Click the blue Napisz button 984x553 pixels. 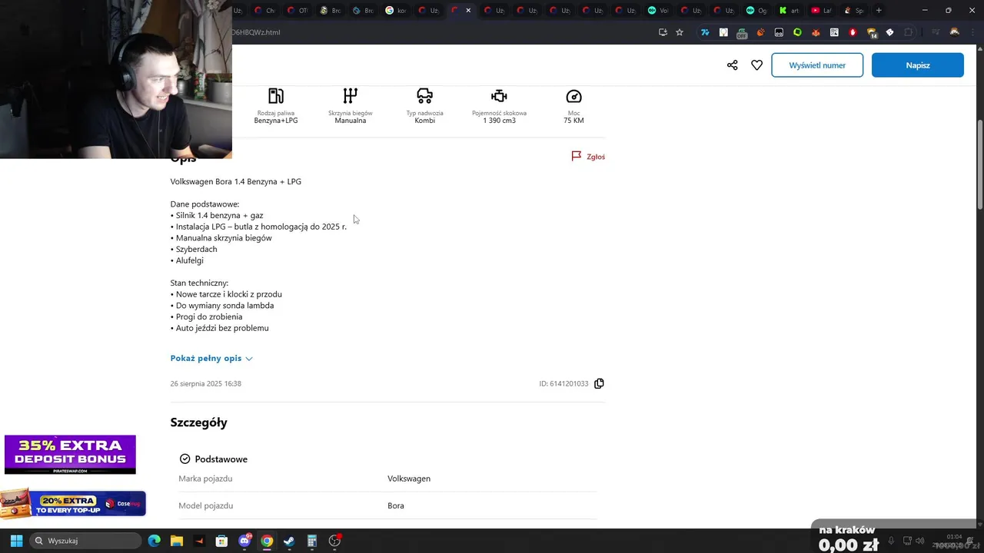point(918,65)
